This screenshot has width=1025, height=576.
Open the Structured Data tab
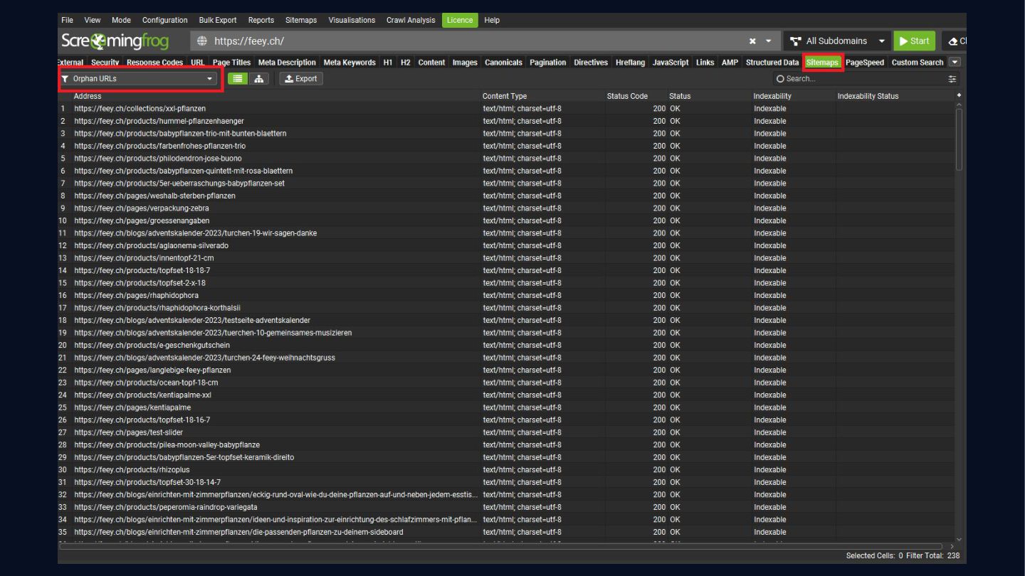point(772,63)
